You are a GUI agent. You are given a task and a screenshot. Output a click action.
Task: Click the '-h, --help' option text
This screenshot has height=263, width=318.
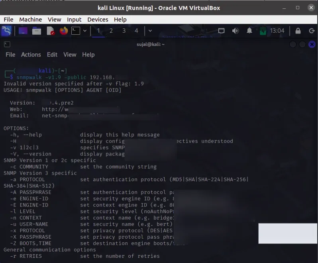pos(26,135)
